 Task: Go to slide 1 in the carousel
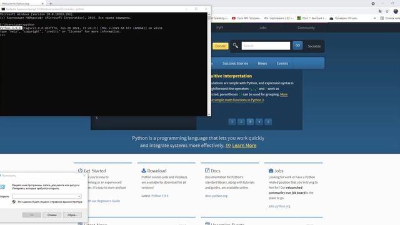pos(232,122)
